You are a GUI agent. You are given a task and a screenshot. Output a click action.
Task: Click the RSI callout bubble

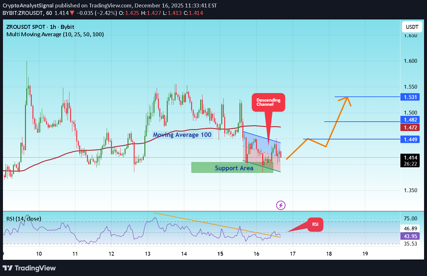[315, 224]
